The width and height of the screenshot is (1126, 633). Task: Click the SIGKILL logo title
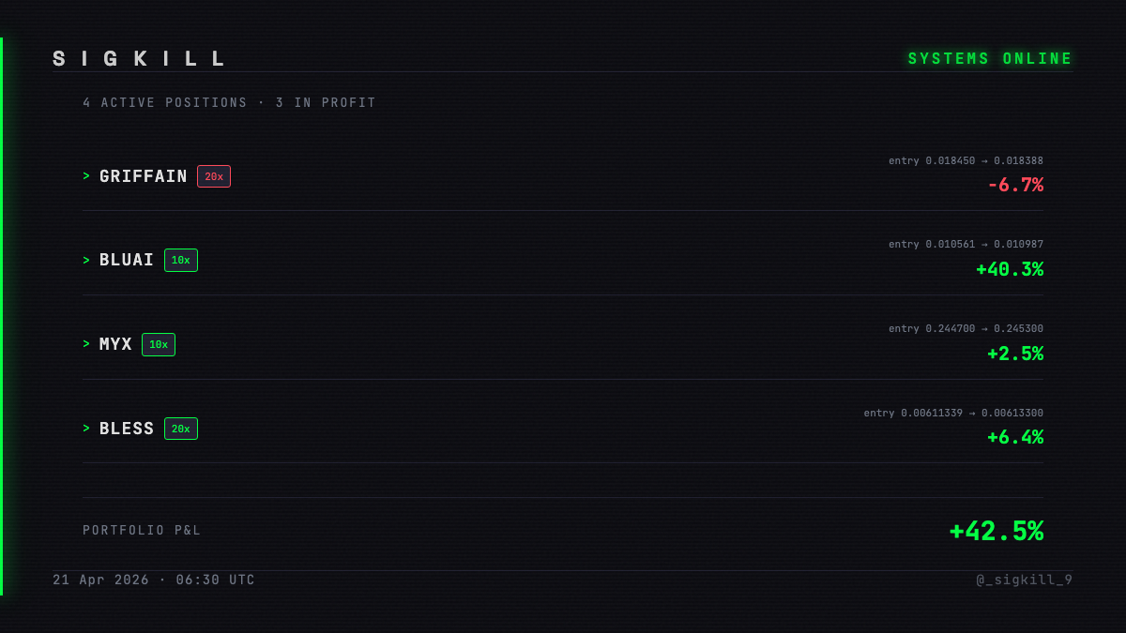tap(139, 59)
